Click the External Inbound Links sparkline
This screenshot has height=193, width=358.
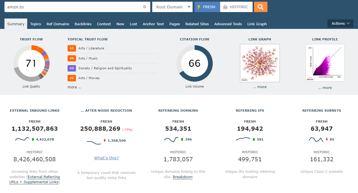pos(22,139)
